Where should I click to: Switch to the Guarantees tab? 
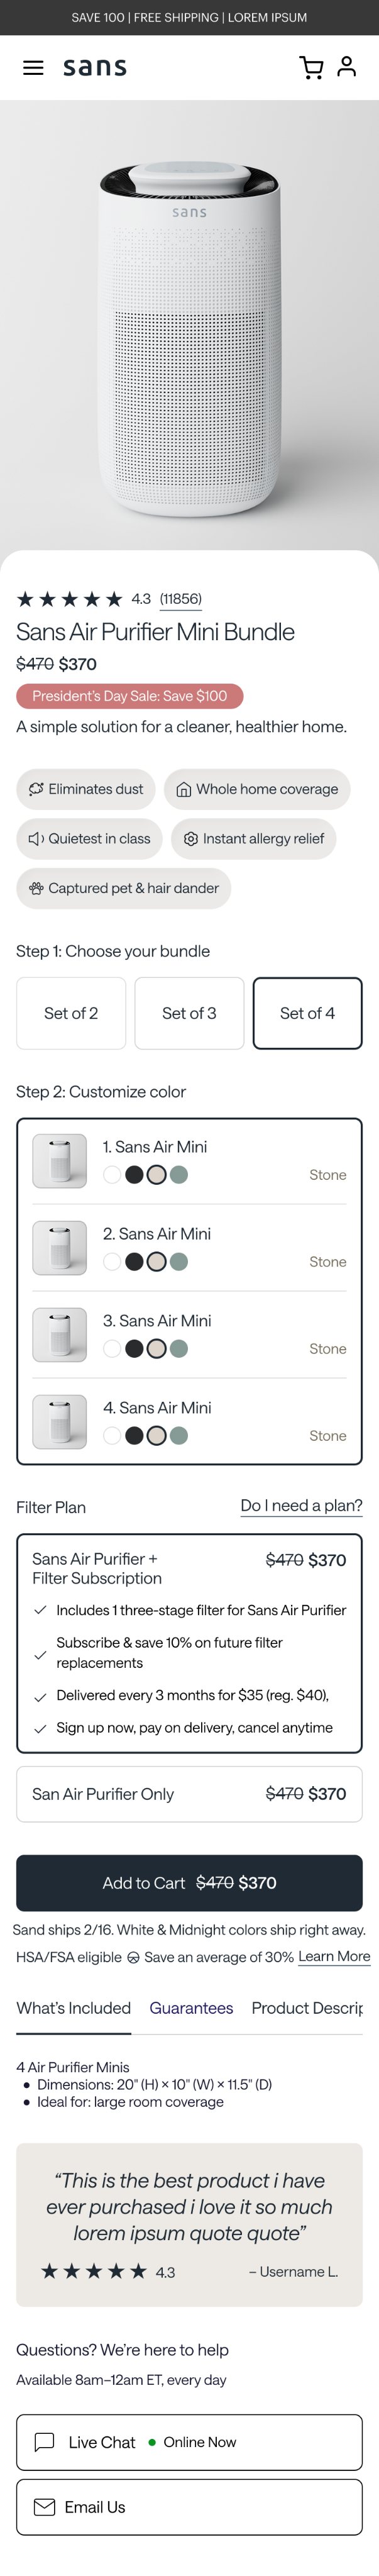click(191, 2007)
